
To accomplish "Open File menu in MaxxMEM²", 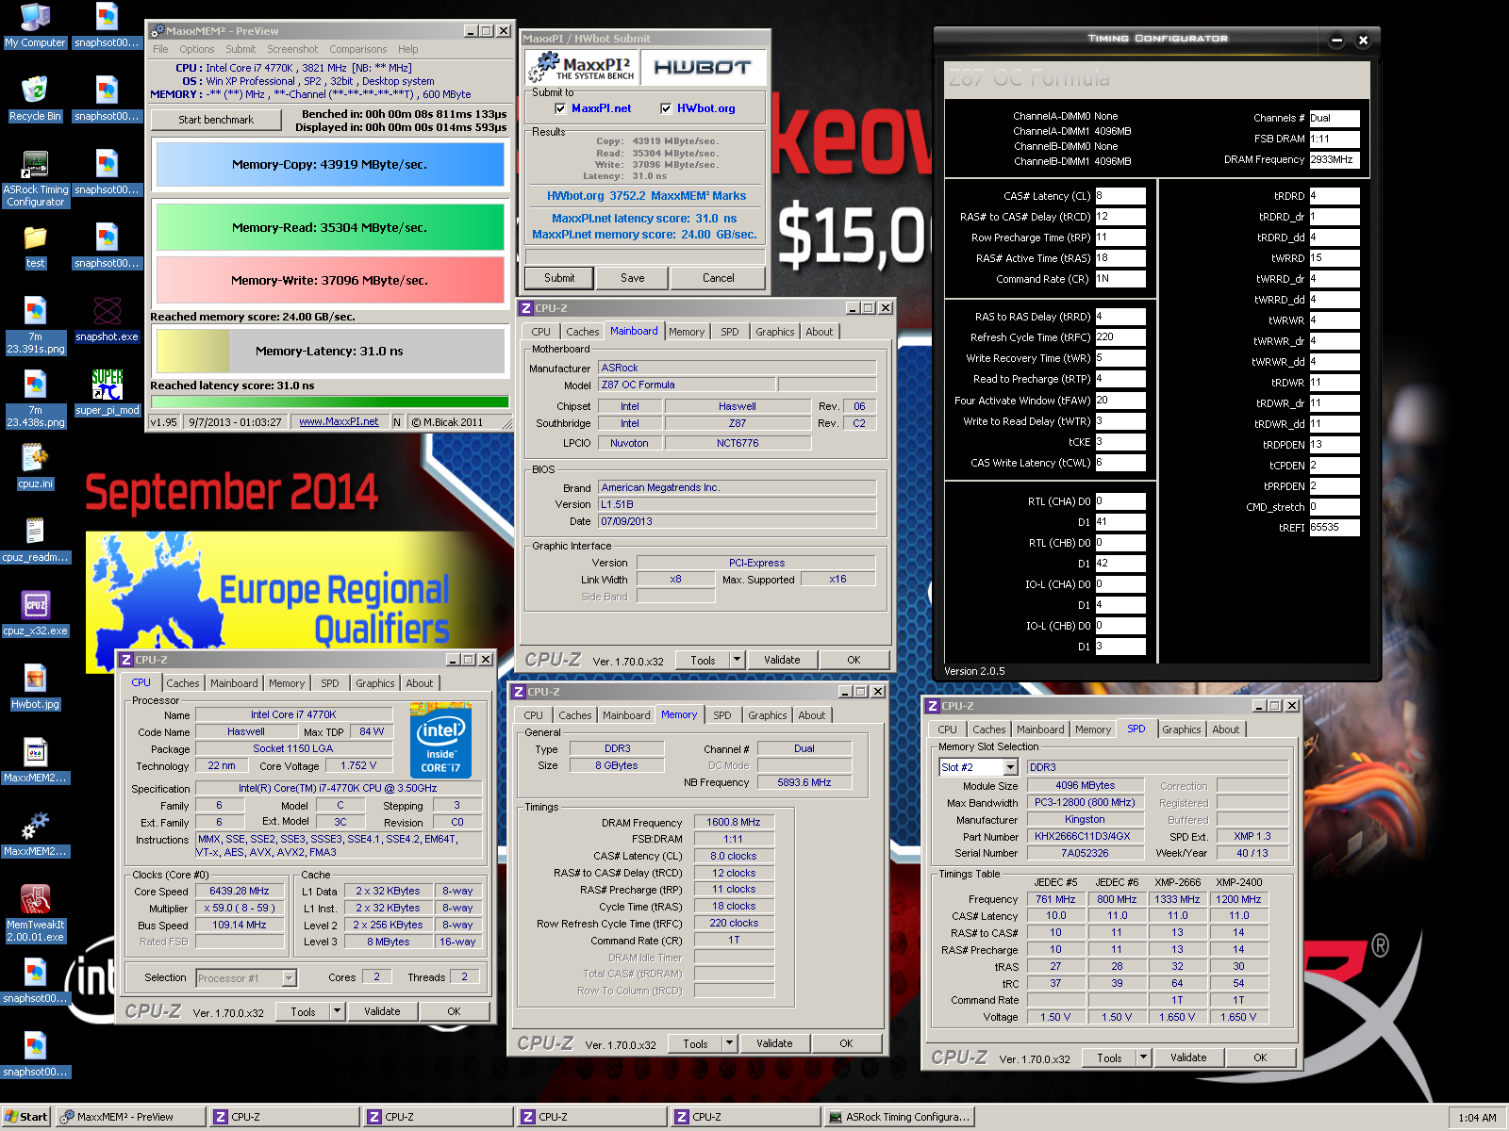I will [x=160, y=49].
